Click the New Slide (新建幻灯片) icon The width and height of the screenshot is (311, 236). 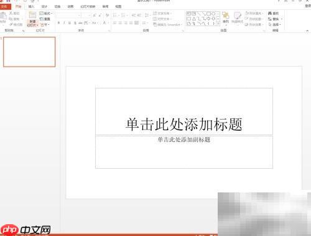pos(32,15)
